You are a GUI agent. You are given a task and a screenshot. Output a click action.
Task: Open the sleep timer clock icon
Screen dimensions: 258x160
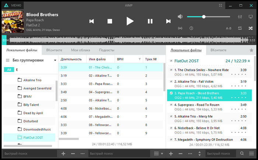click(191, 28)
